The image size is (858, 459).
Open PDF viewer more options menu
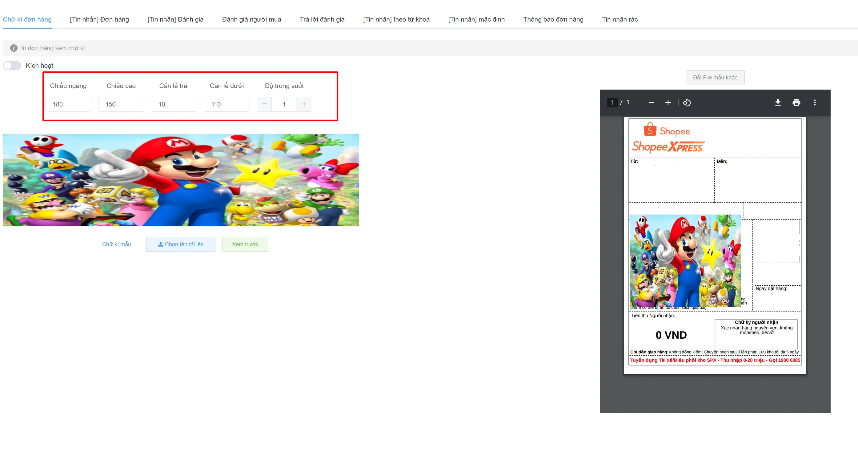pyautogui.click(x=815, y=103)
